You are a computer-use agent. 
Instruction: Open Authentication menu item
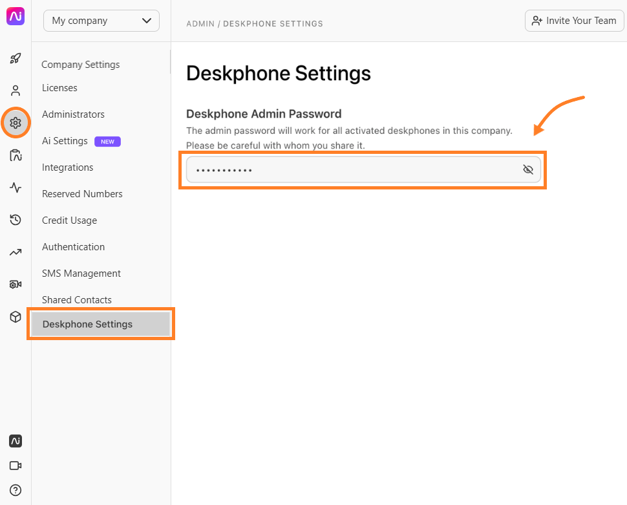pos(73,247)
